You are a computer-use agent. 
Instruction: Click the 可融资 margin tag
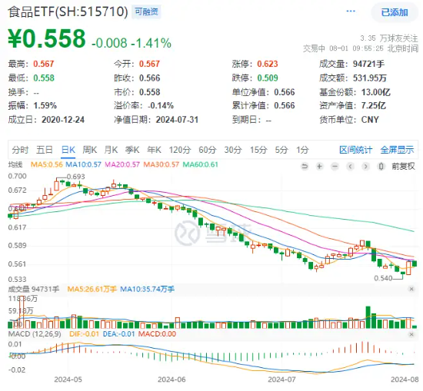(x=146, y=12)
